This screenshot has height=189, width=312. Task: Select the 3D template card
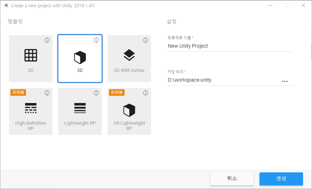[80, 59]
